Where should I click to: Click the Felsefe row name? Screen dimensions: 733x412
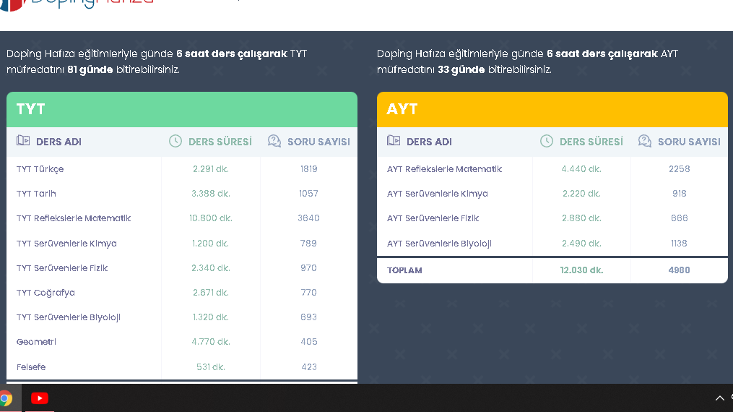pyautogui.click(x=31, y=367)
